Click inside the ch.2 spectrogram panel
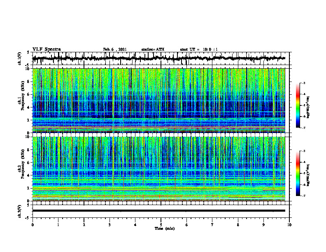 tap(158, 169)
